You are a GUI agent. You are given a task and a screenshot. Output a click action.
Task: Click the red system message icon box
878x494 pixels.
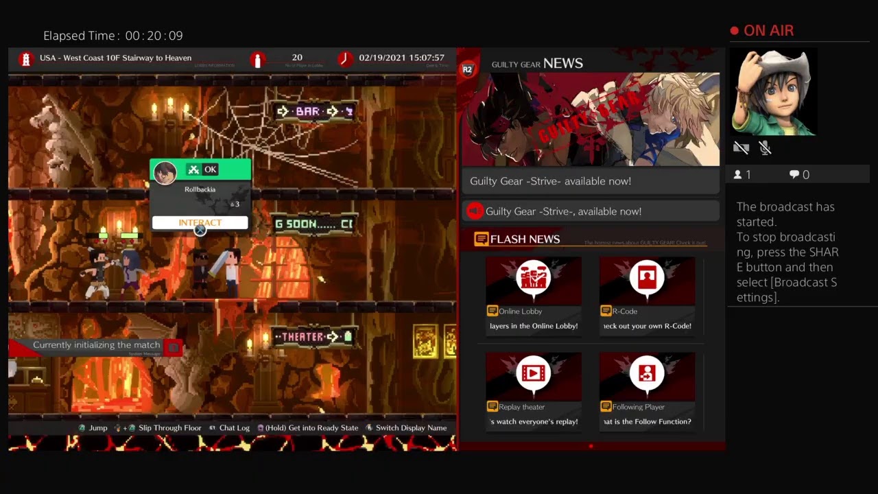(174, 348)
